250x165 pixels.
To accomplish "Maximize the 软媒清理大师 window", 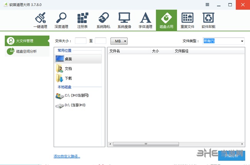I will 230,5.
